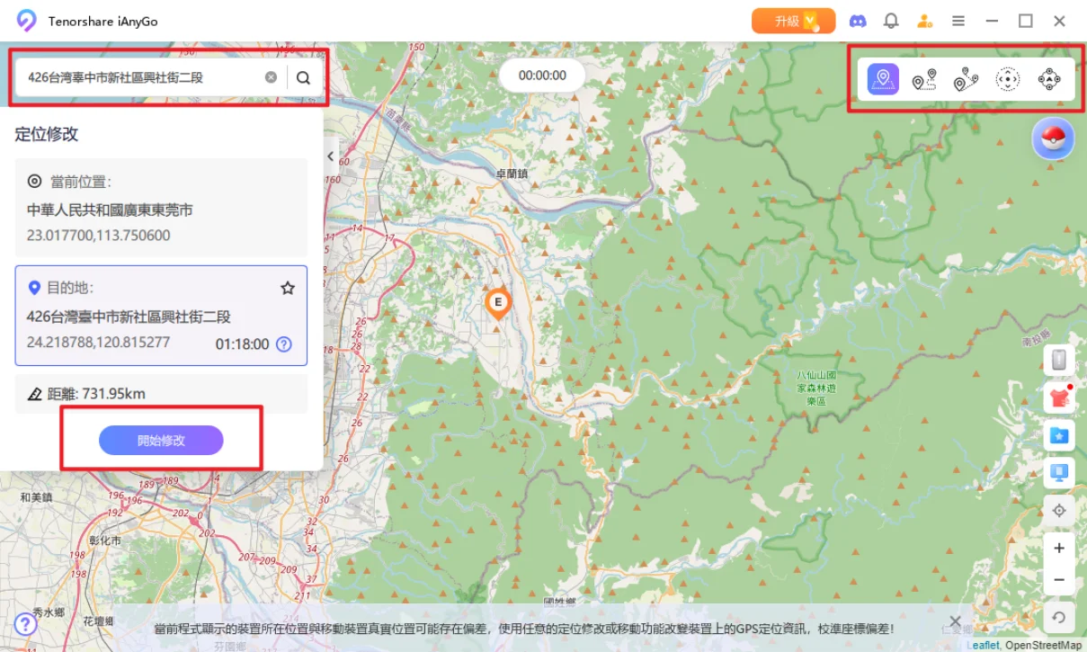Screen dimensions: 1087x652
Task: Open the user account icon
Action: click(924, 21)
